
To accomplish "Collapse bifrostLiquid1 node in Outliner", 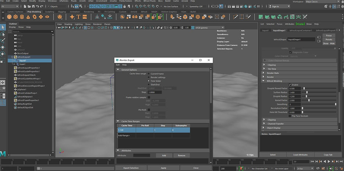I will coord(13,57).
